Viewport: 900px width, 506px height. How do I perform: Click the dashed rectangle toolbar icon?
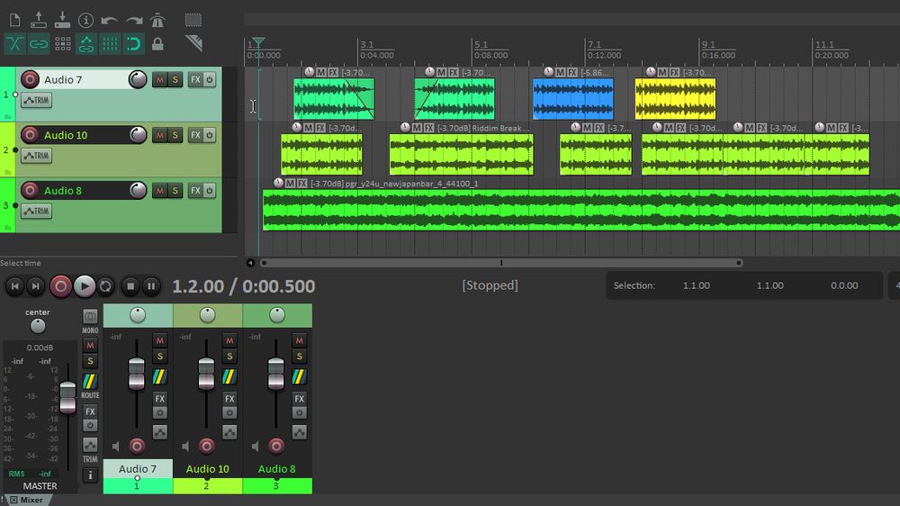(x=193, y=20)
